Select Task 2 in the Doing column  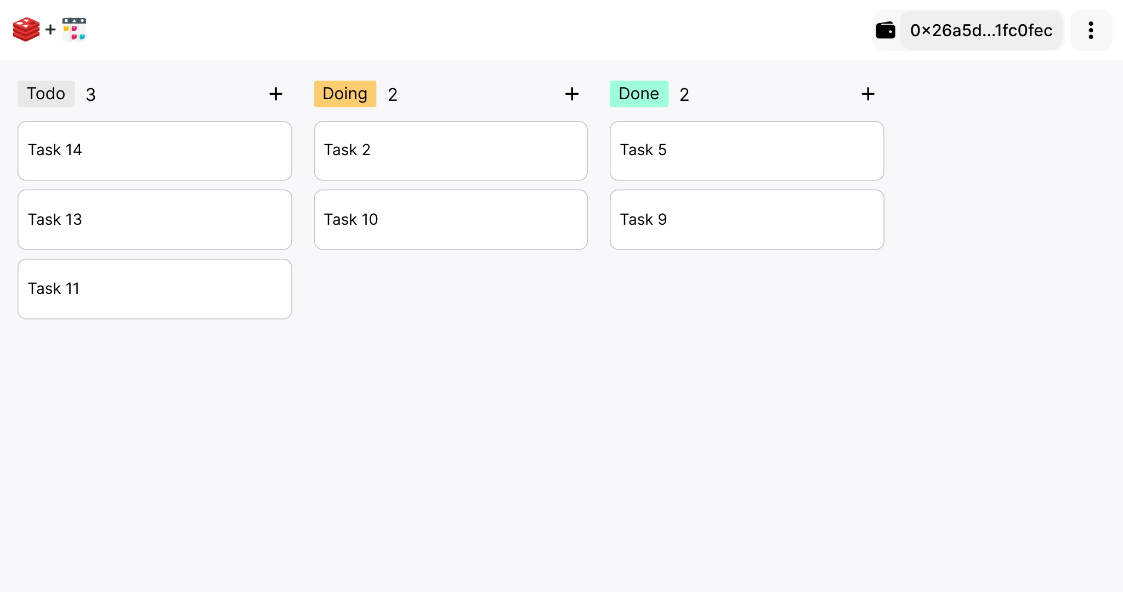pyautogui.click(x=450, y=150)
